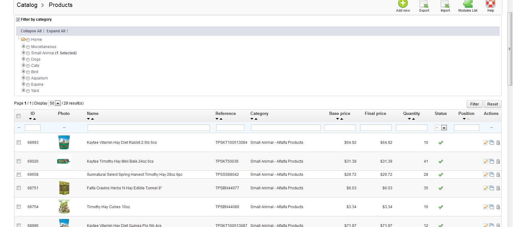Select the Dogs category radio button
Screen dimensions: 517x227
pyautogui.click(x=28, y=60)
